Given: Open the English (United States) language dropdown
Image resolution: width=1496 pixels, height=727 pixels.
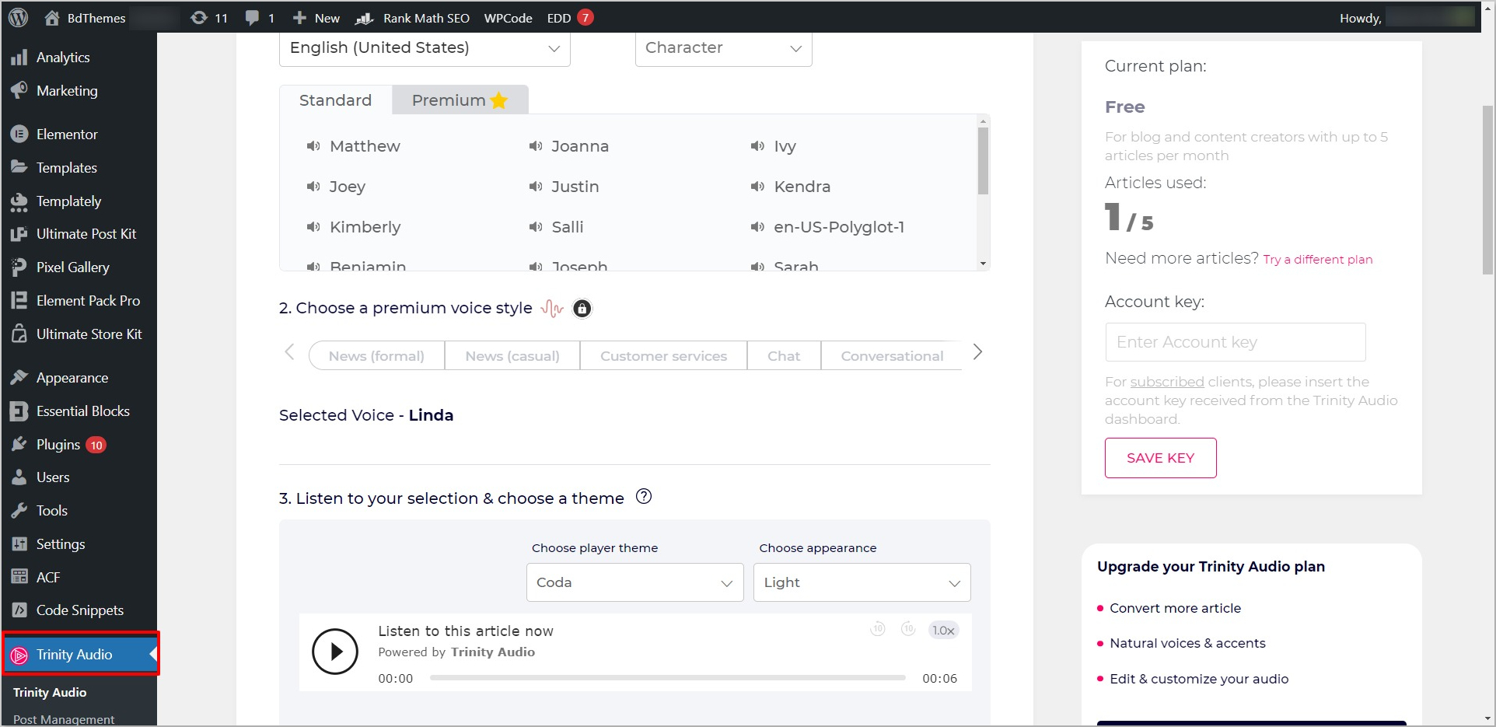Looking at the screenshot, I should coord(424,47).
